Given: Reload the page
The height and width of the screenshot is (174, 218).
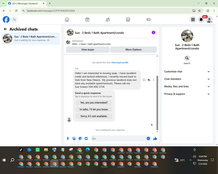Looking at the screenshot, I should tap(16, 10).
